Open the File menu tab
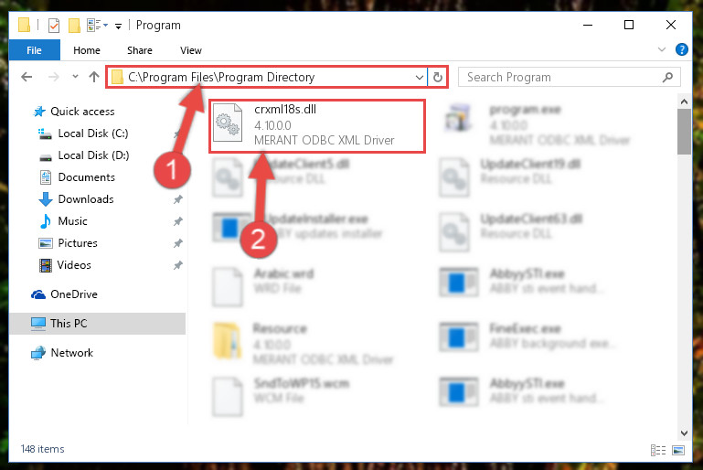703x470 pixels. pos(34,50)
